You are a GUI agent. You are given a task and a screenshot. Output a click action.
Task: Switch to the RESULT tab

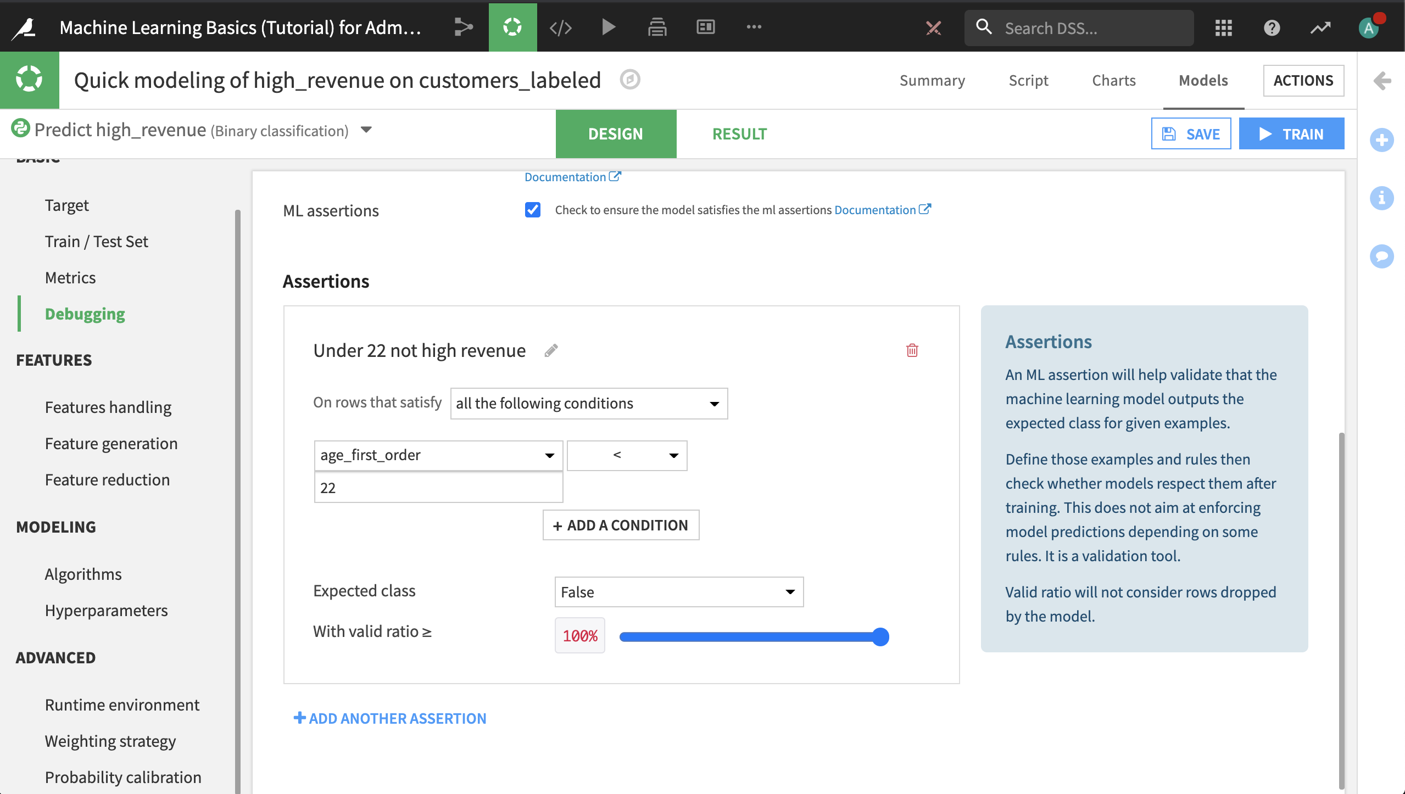pos(739,133)
